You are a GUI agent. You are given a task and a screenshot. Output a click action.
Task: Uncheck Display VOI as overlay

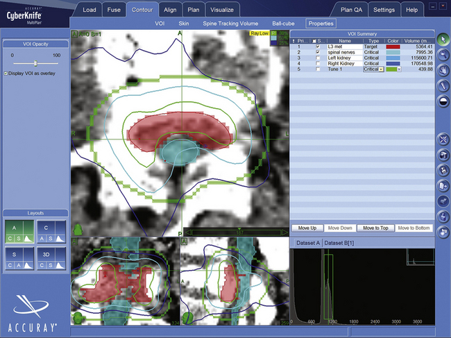(x=6, y=73)
